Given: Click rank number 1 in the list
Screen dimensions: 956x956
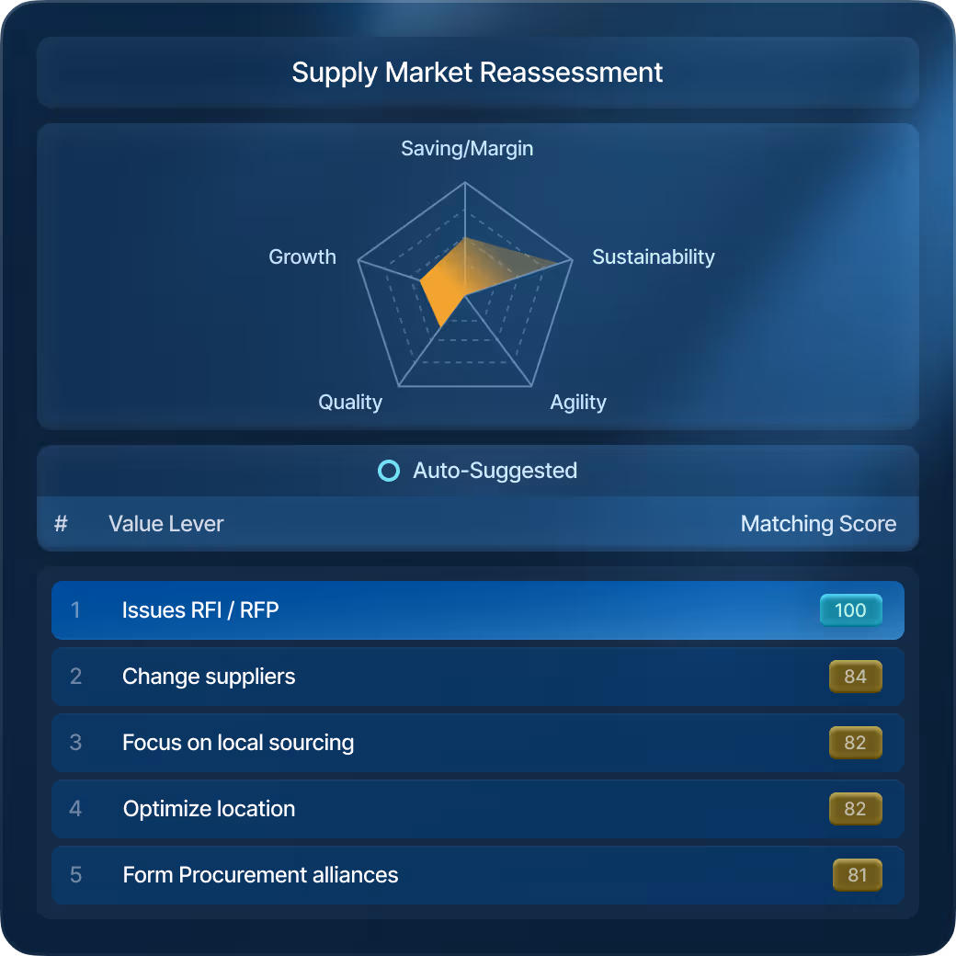Looking at the screenshot, I should click(75, 610).
